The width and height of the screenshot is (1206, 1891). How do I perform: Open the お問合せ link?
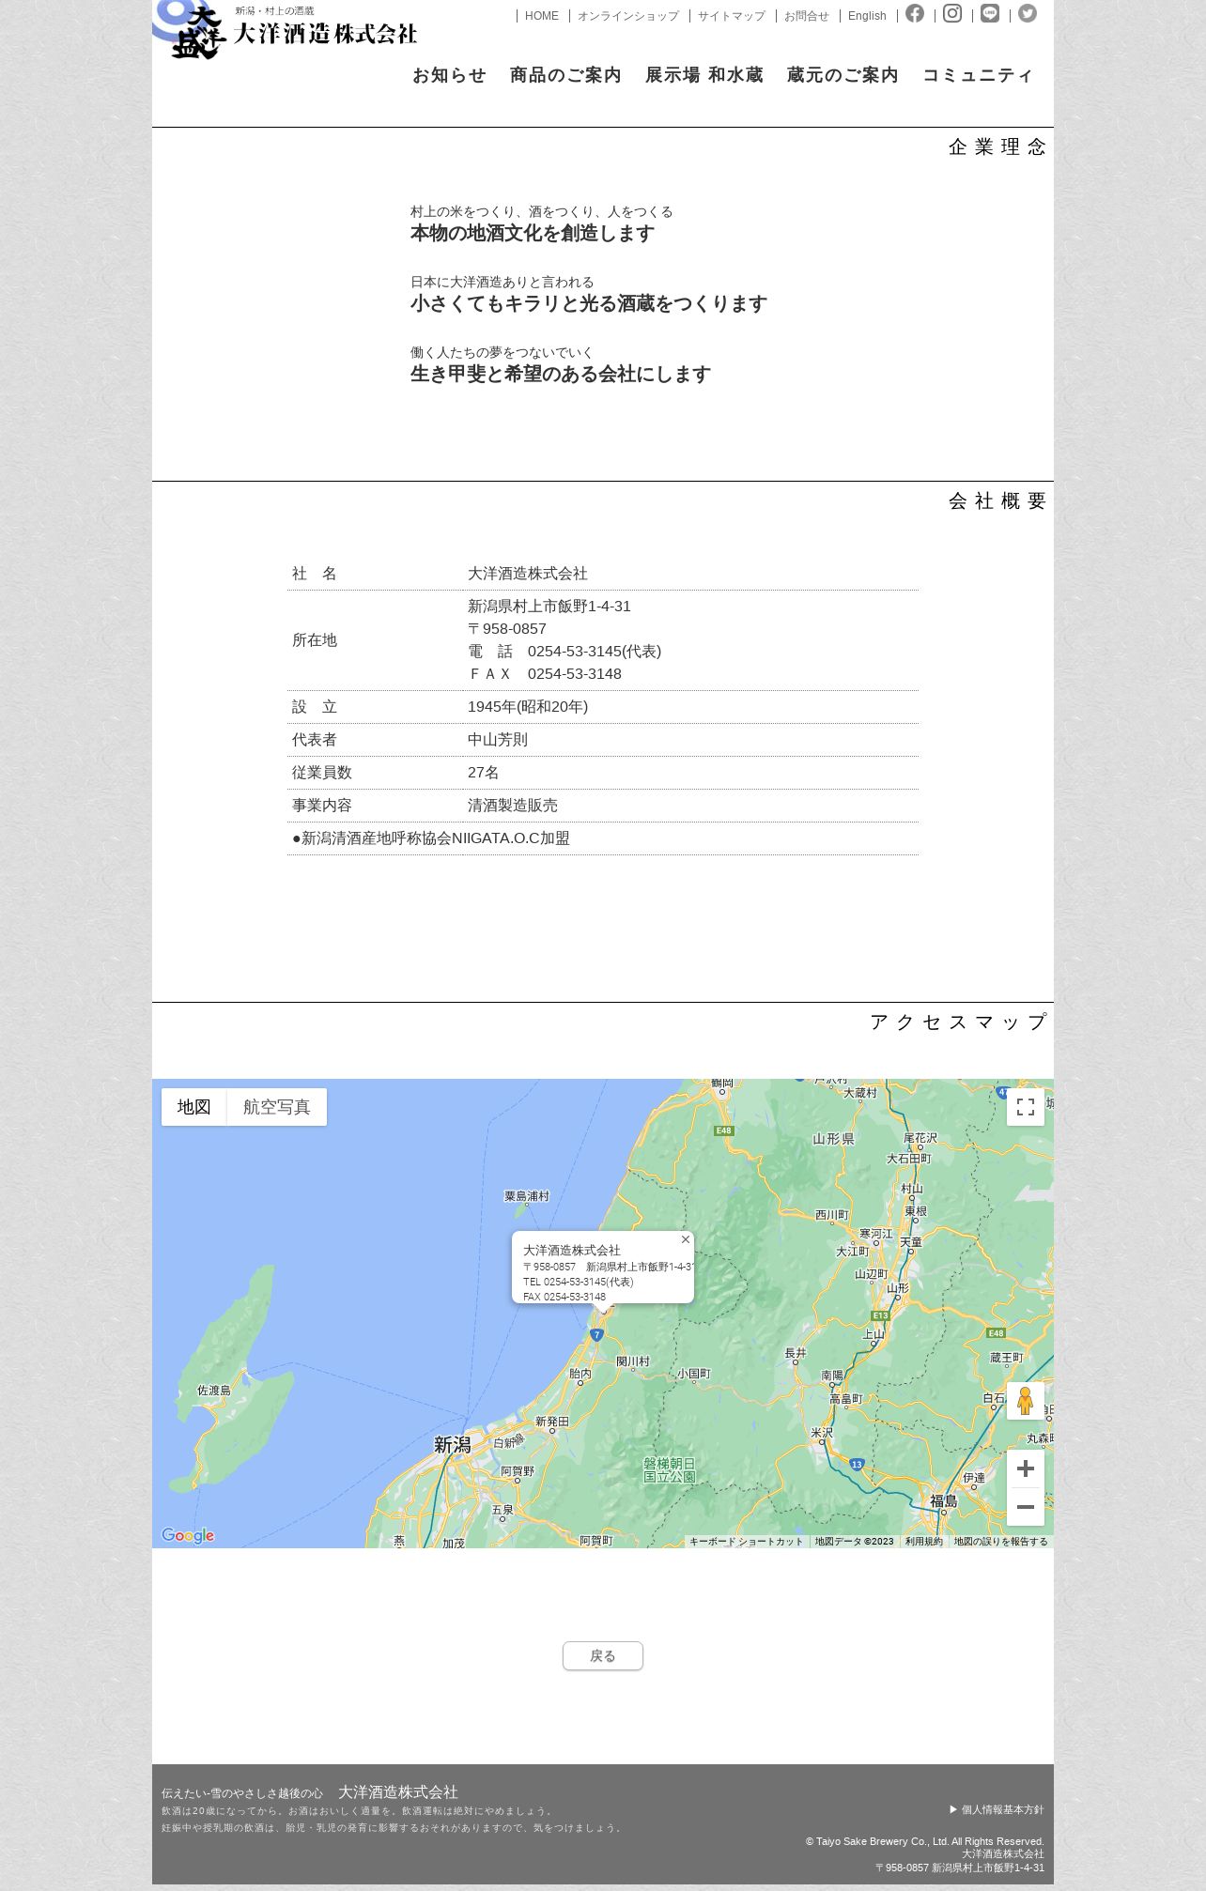(x=807, y=16)
